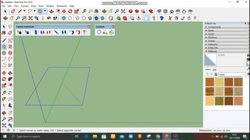
Task: Select the Scale tool in left toolbar
Action: point(4,85)
